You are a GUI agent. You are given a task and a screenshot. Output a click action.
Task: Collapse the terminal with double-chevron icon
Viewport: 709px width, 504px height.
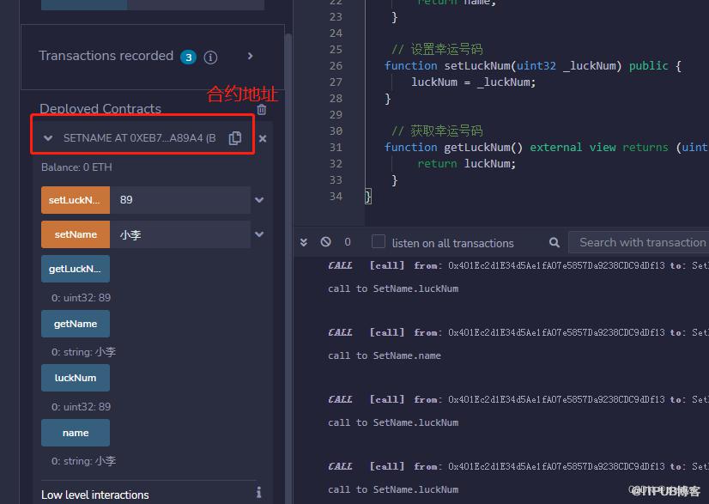(x=304, y=242)
